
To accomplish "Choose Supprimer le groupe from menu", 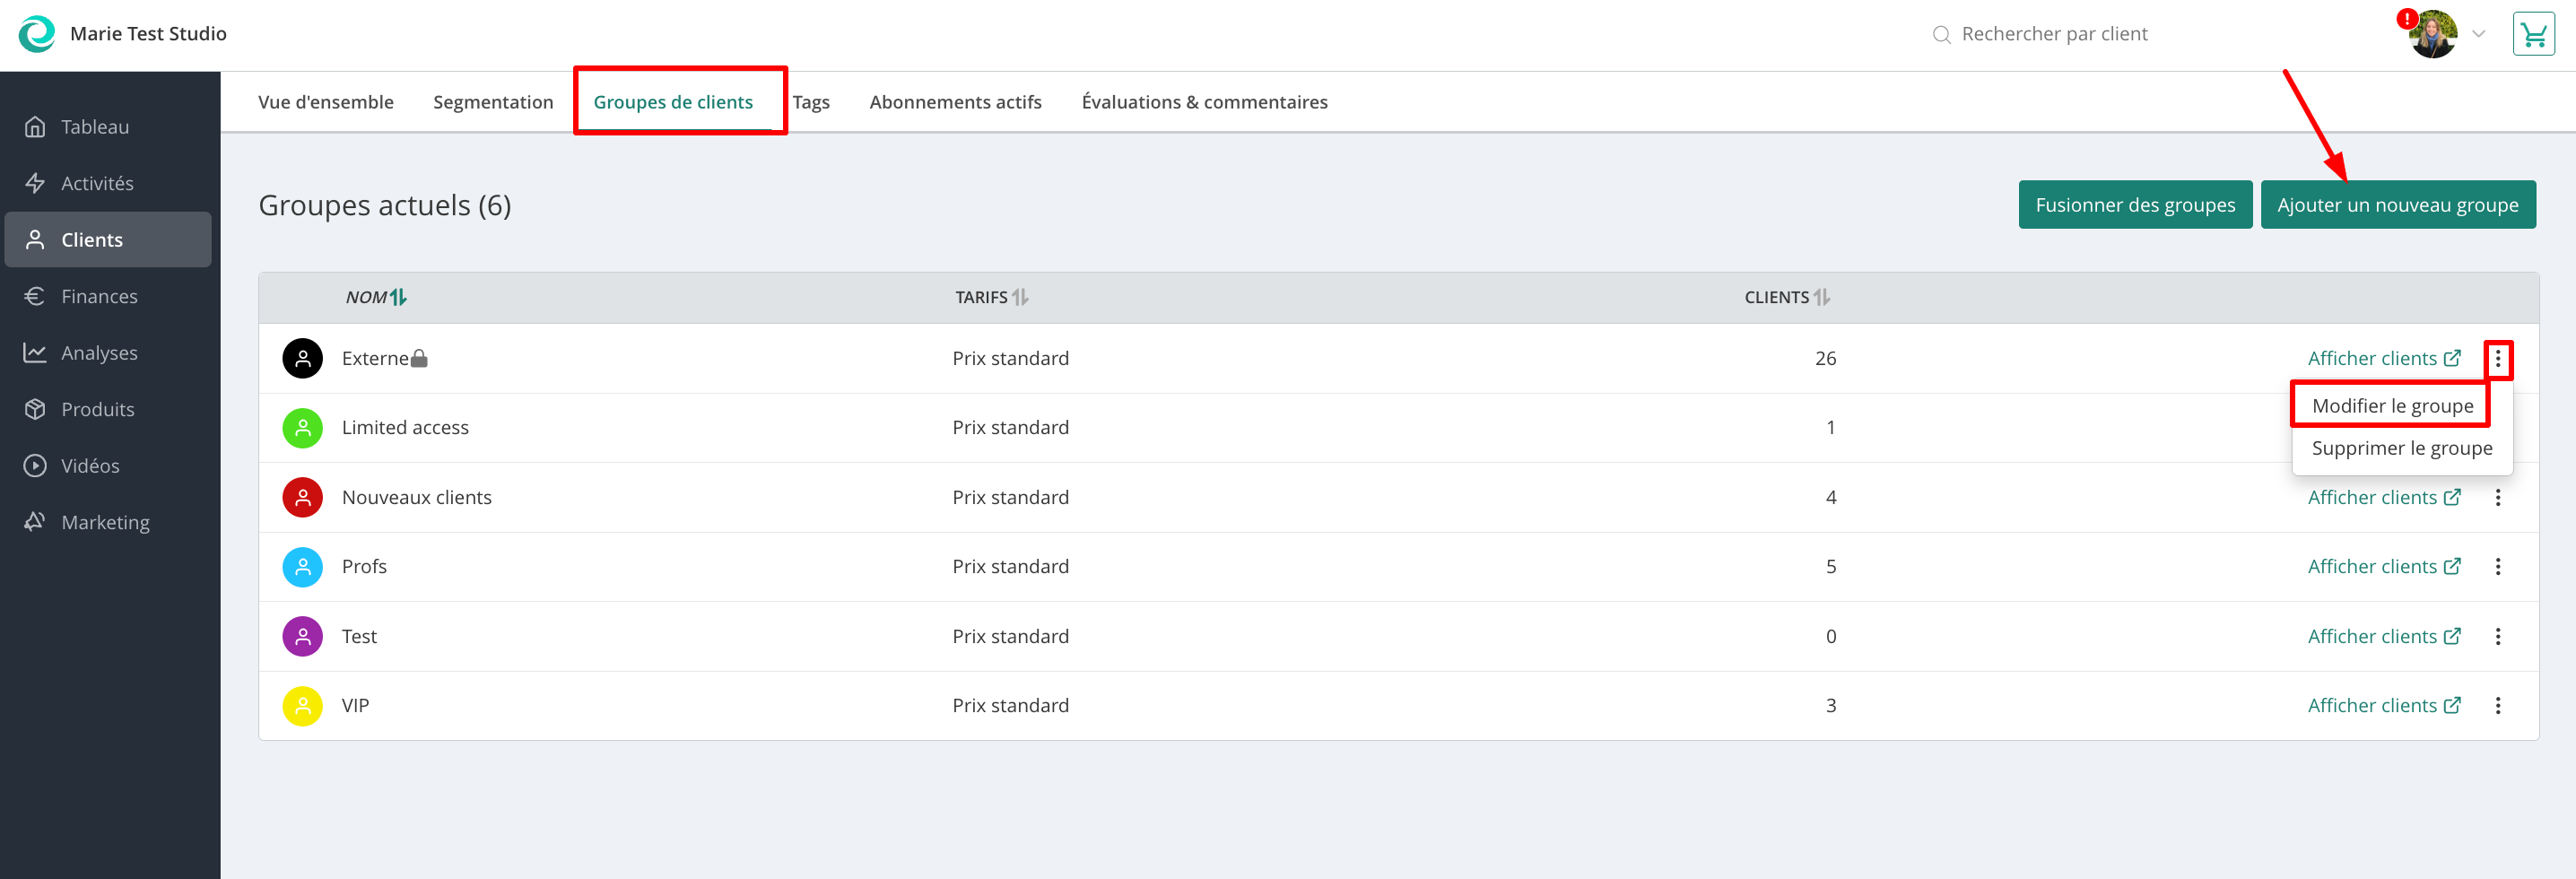I will click(2401, 448).
